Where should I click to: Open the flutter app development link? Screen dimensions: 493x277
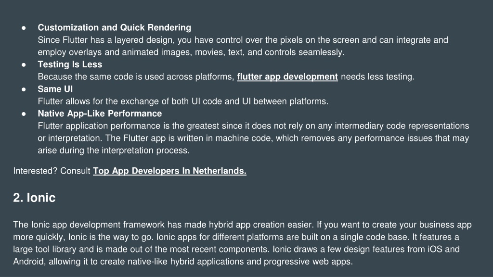287,77
